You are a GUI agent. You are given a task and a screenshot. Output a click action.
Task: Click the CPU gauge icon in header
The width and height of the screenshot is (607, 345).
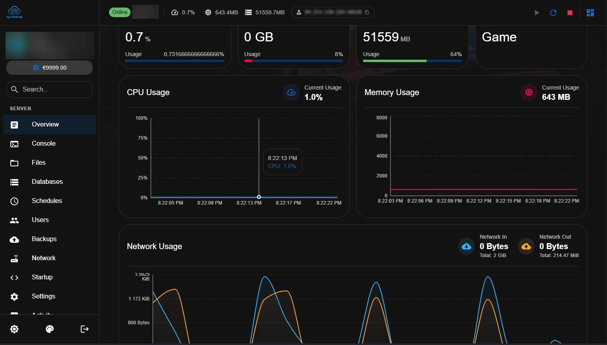point(175,12)
